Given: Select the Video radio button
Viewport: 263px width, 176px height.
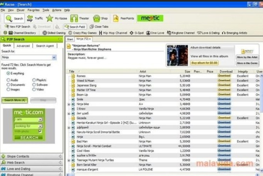Looking at the screenshot, I should [34, 89].
